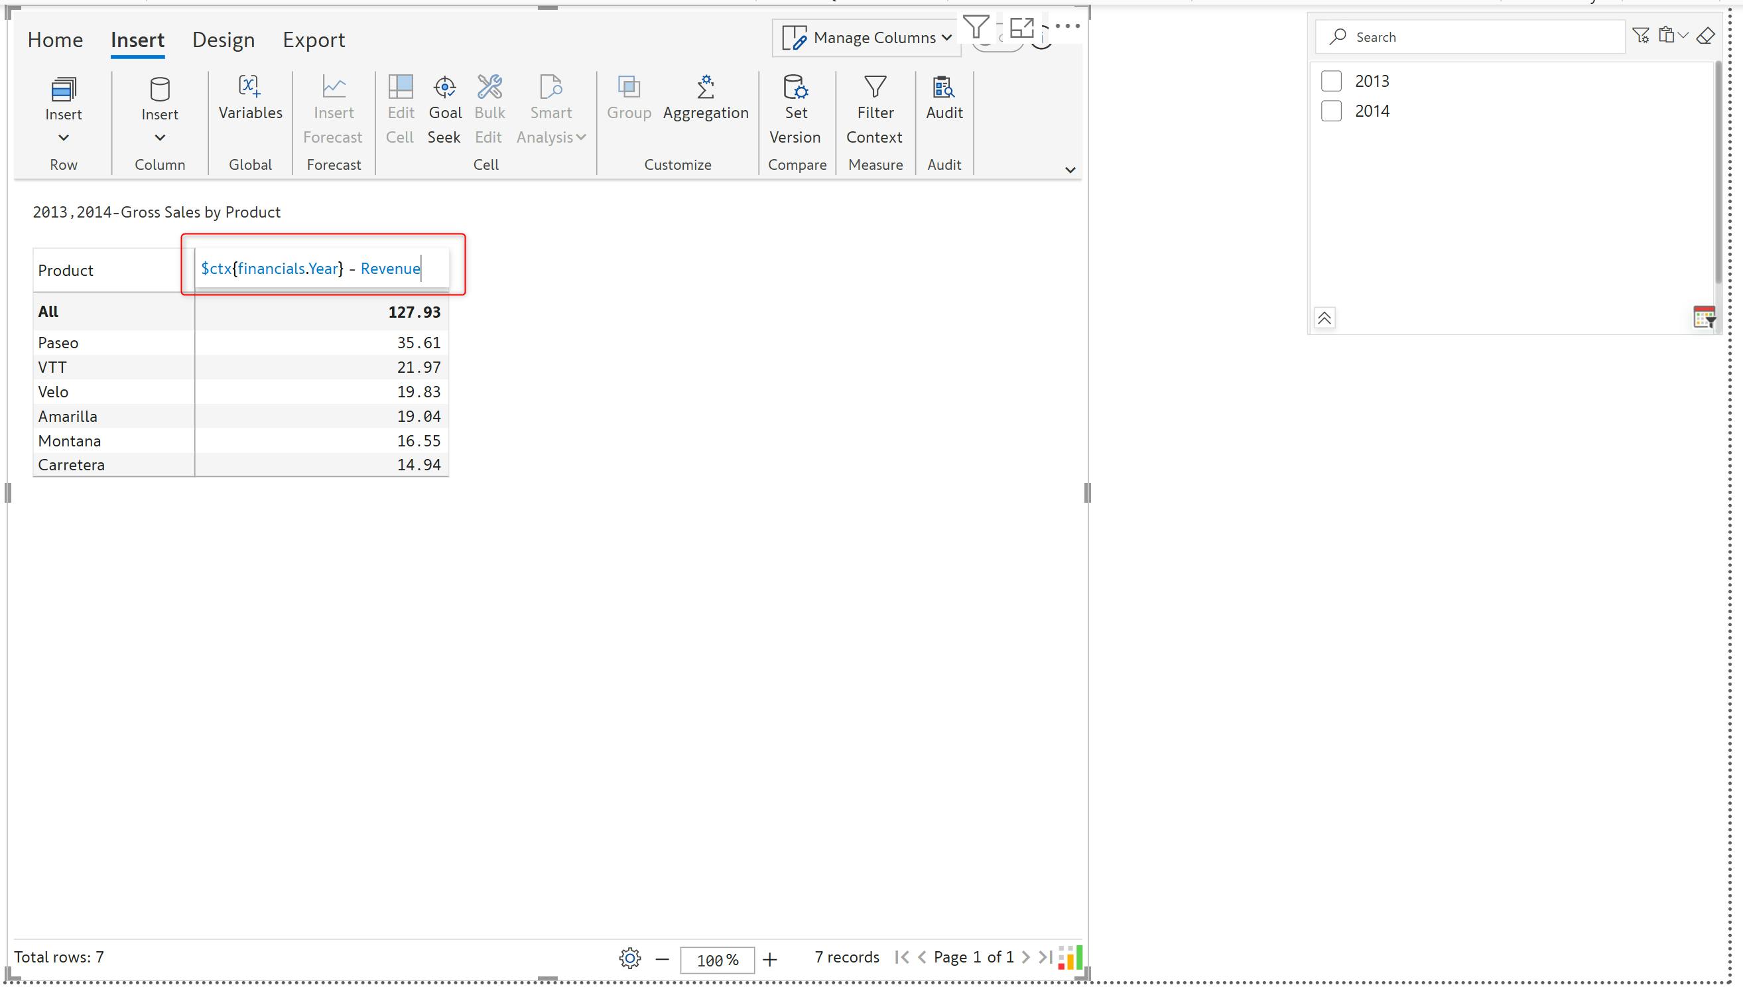This screenshot has height=989, width=1743.
Task: Check the 2014 year checkbox
Action: coord(1331,111)
